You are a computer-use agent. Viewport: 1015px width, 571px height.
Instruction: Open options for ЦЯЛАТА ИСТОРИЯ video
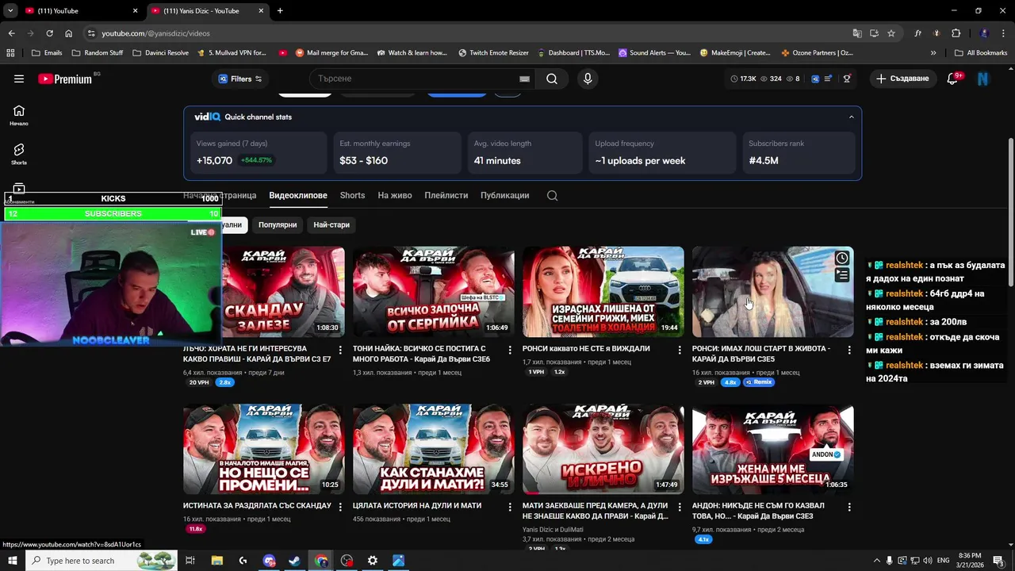[510, 507]
